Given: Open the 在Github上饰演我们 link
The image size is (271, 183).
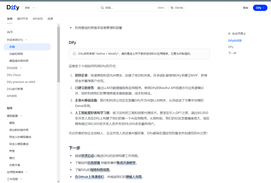Looking at the screenshot, I should point(89,177).
